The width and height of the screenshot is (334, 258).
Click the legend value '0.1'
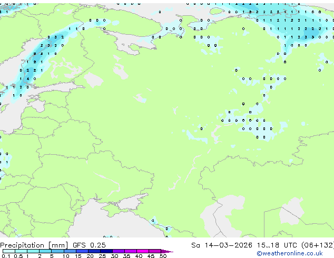coord(6,256)
